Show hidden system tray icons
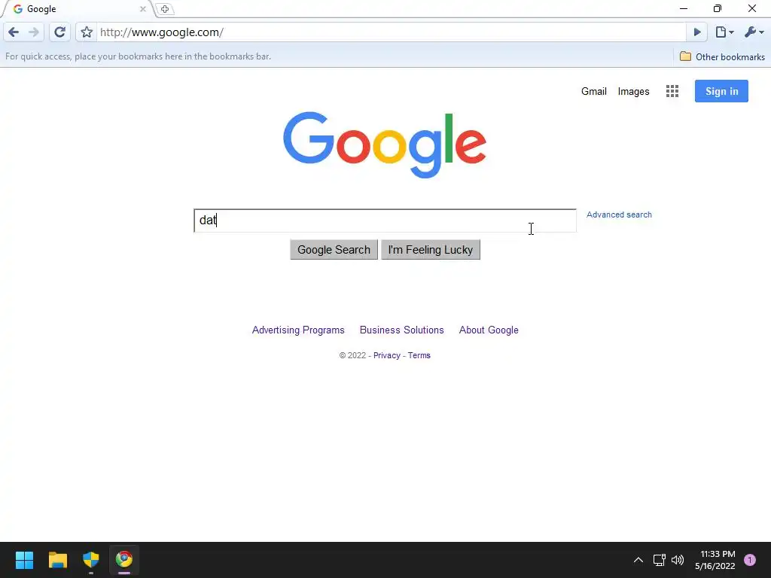This screenshot has height=578, width=771. (x=638, y=560)
